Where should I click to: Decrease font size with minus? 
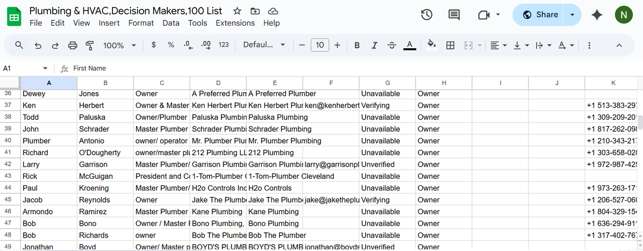pos(302,45)
